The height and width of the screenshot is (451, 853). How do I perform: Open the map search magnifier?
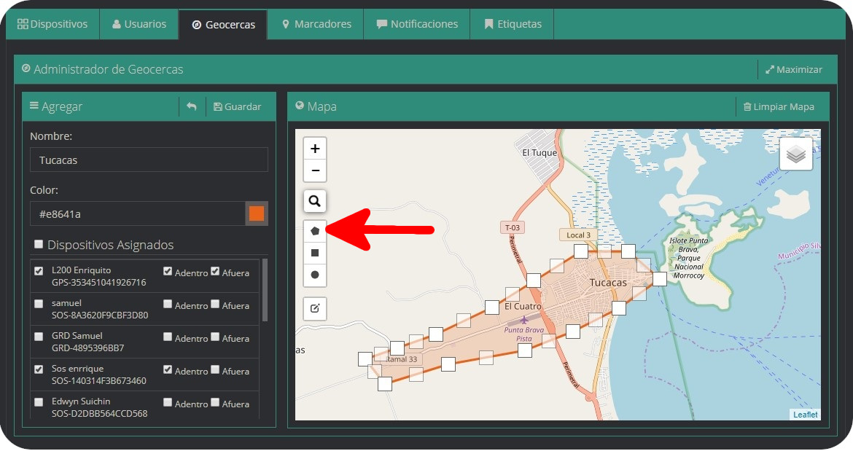point(315,201)
